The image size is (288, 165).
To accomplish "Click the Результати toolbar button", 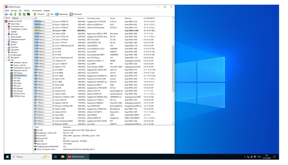I will click(76, 14).
